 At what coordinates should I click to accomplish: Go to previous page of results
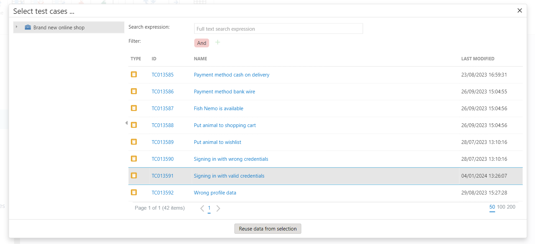tap(202, 208)
